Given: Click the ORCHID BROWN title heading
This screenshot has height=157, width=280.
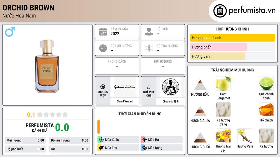Looking at the screenshot, I should tap(28, 8).
